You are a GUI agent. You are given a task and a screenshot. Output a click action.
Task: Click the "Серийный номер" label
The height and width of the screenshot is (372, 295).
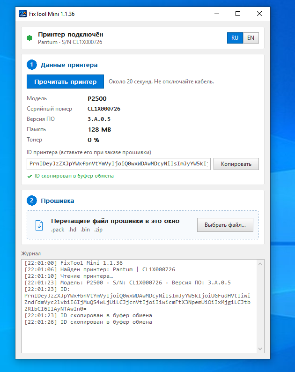[49, 109]
